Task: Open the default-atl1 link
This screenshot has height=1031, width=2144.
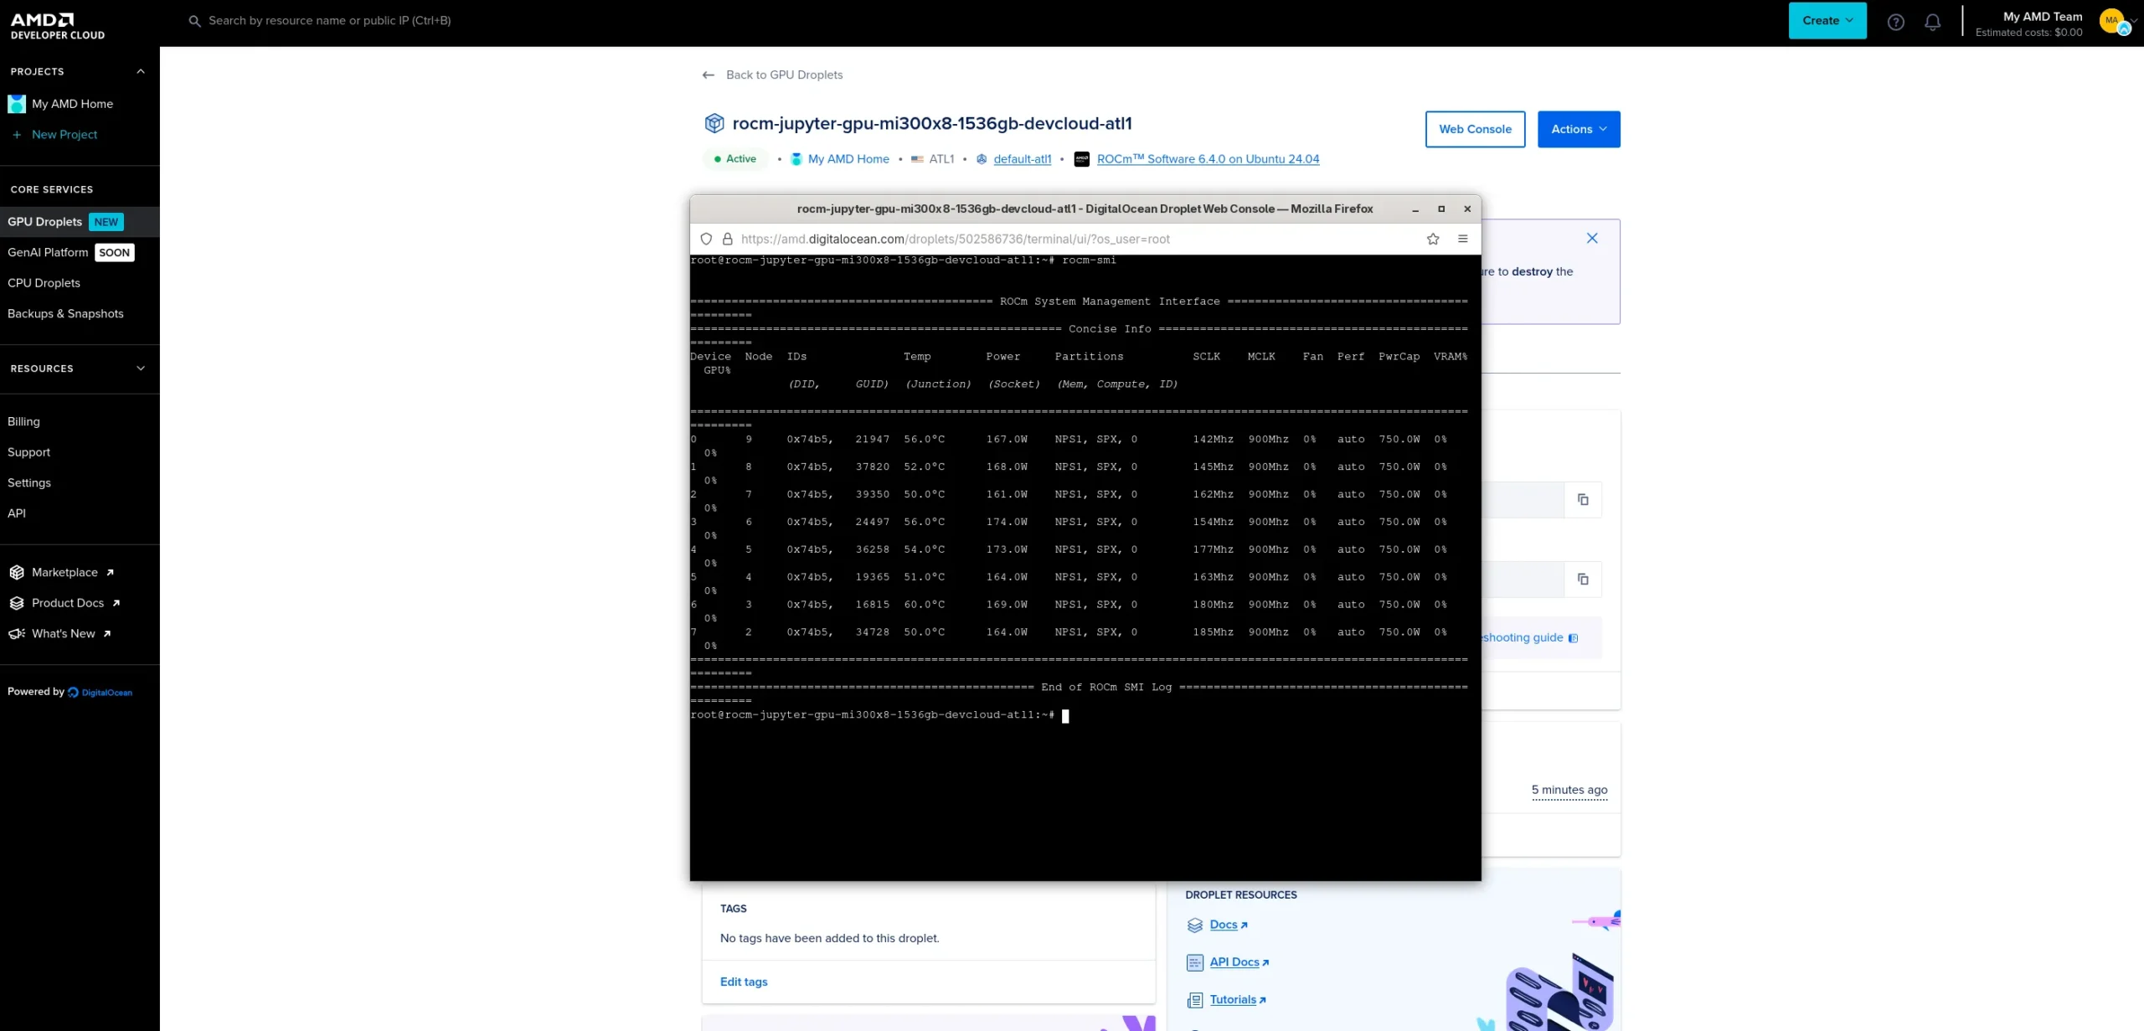Action: tap(1022, 159)
